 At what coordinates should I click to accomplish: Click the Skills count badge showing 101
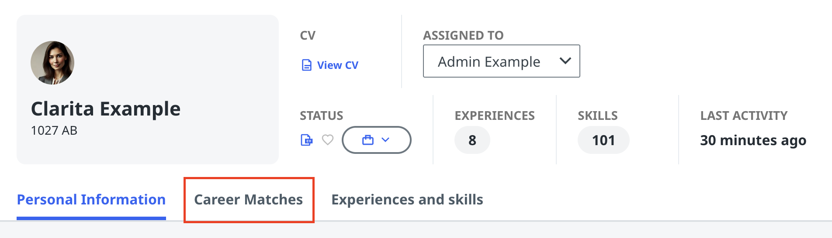point(603,140)
